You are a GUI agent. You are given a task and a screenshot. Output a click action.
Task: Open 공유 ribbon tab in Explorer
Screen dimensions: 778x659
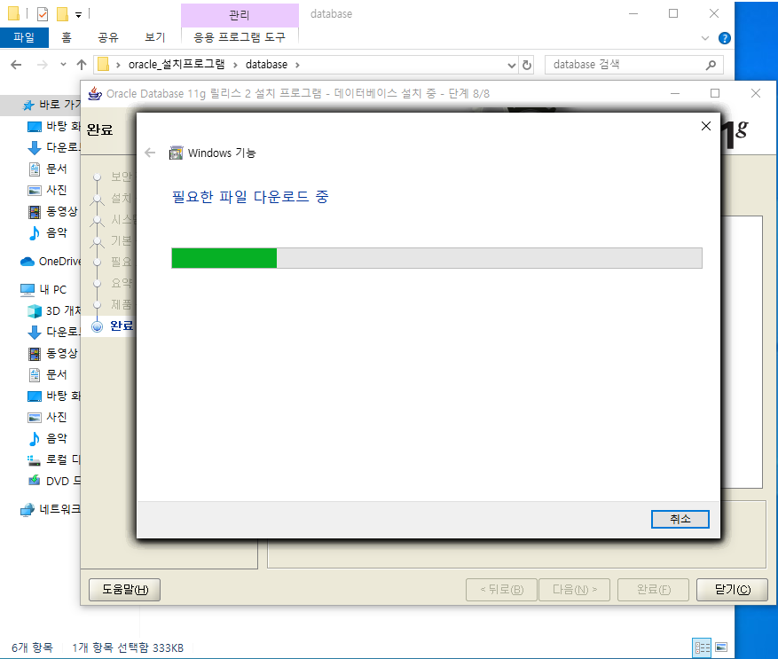pyautogui.click(x=108, y=38)
